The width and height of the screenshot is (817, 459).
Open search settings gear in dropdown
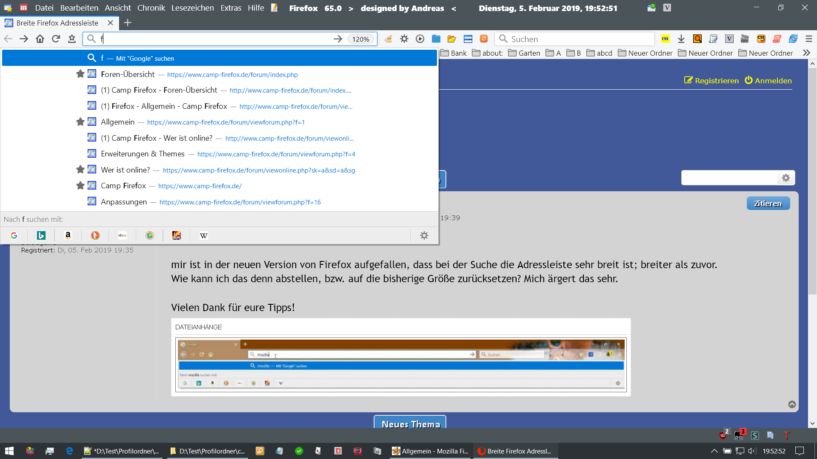[x=424, y=235]
